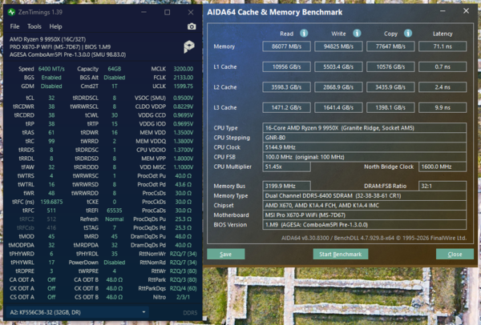Click the CPU Multiplier field 51.45x
481x325 pixels.
click(x=286, y=167)
